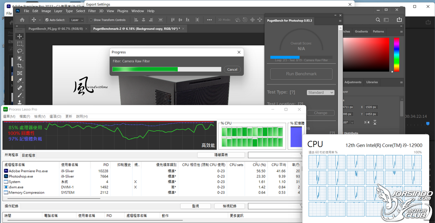Click align bottom edges icon
435x223 pixels.
[x=188, y=20]
